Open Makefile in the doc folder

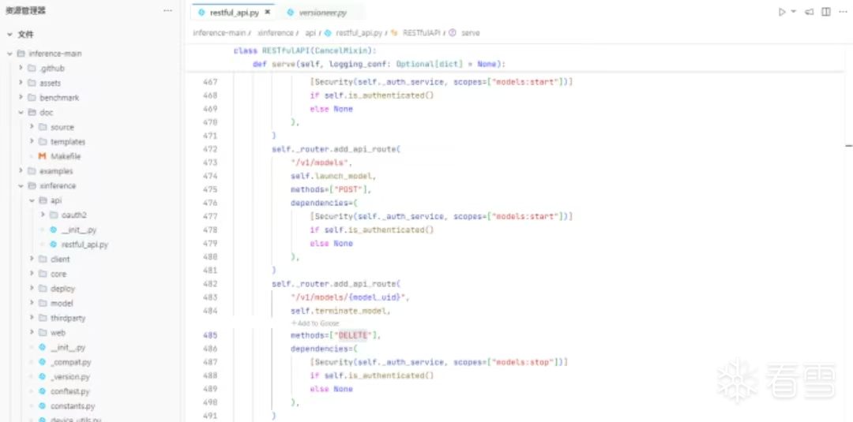[65, 156]
